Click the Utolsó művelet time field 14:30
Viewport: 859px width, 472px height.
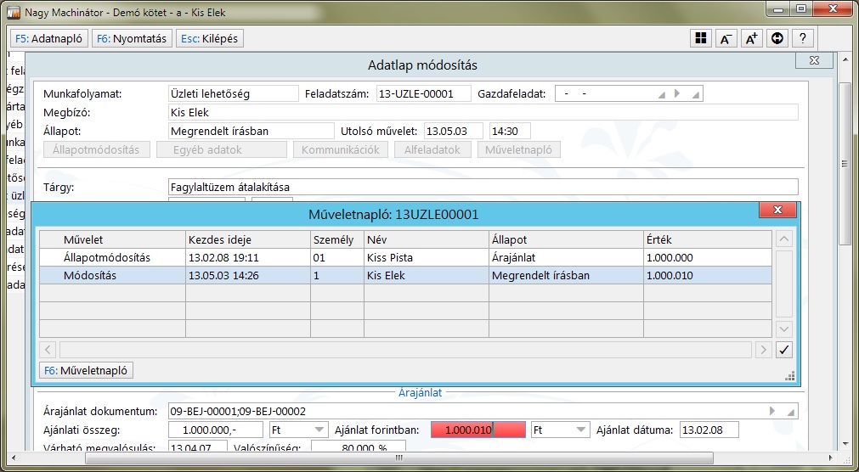tap(510, 131)
